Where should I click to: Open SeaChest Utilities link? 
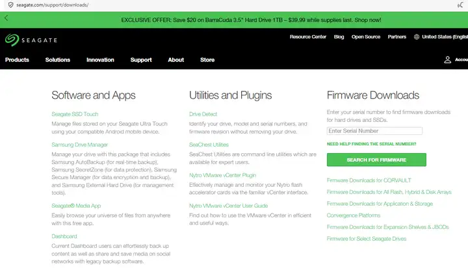pos(209,145)
